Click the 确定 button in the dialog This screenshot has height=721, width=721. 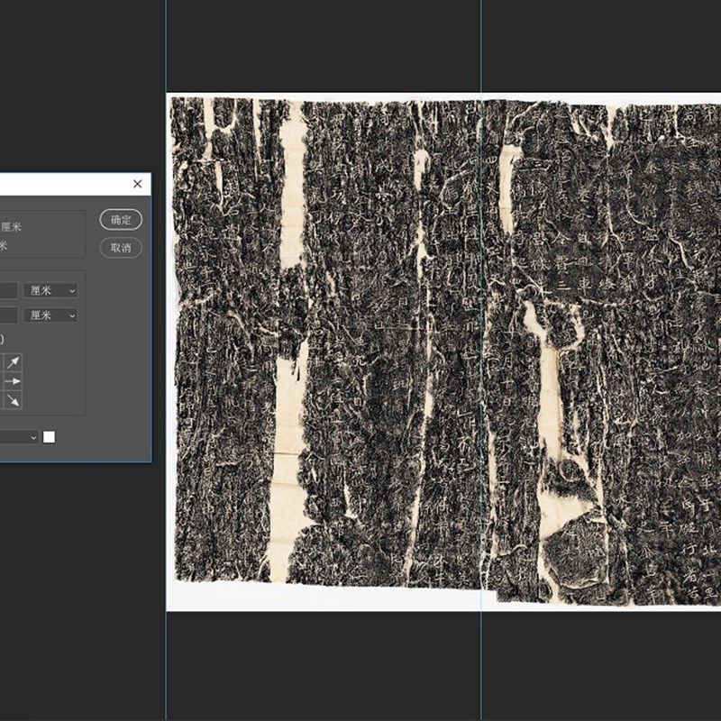[121, 220]
